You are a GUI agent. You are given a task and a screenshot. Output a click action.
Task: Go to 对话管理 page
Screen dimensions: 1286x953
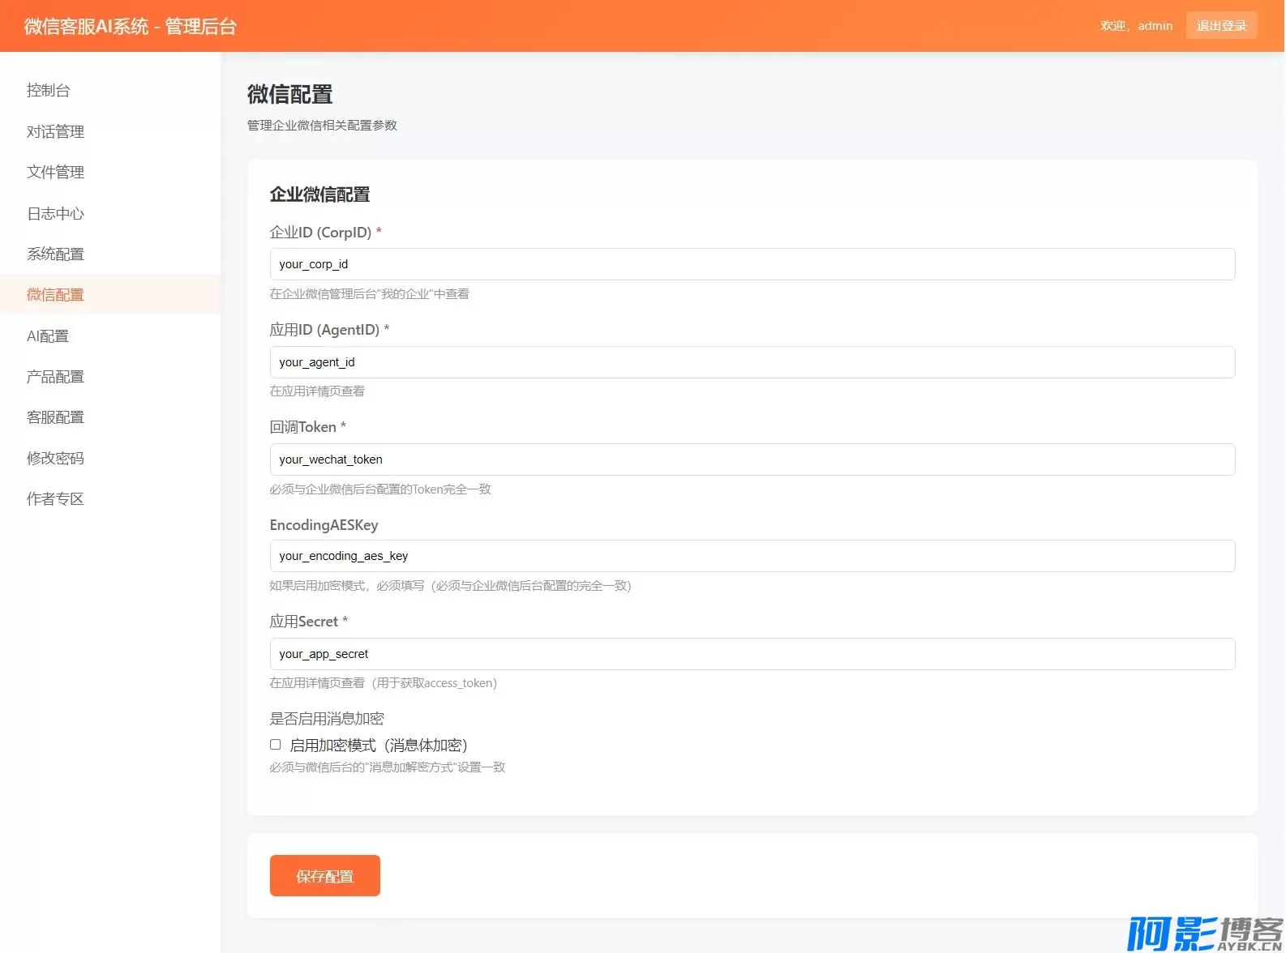click(x=55, y=131)
